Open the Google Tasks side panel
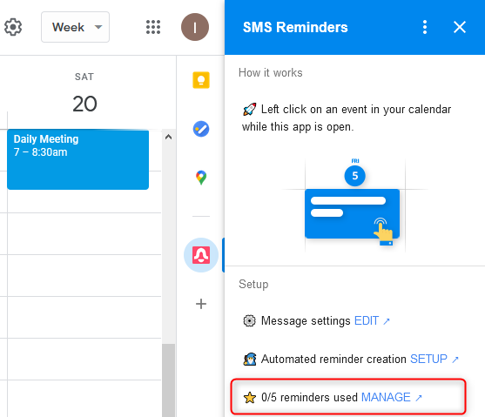This screenshot has width=485, height=417. [201, 129]
